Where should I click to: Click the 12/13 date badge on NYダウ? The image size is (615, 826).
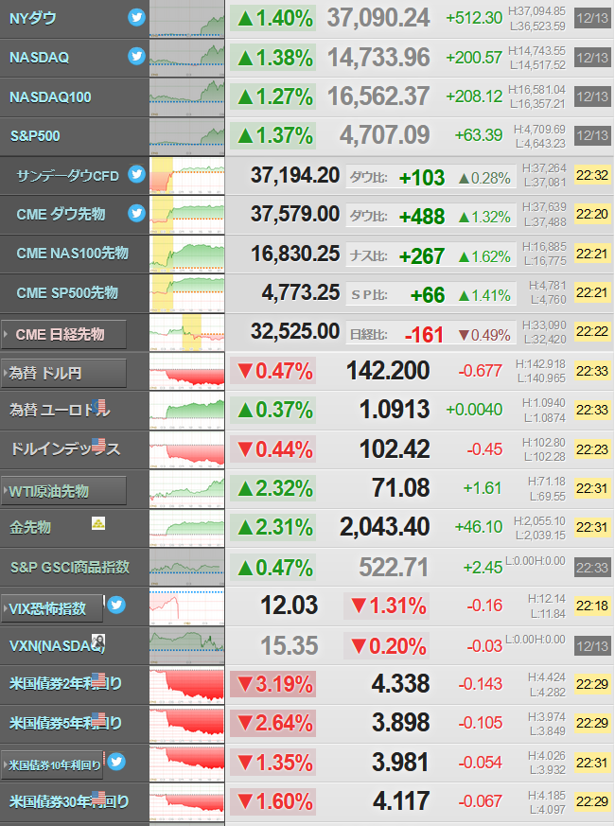(x=592, y=18)
